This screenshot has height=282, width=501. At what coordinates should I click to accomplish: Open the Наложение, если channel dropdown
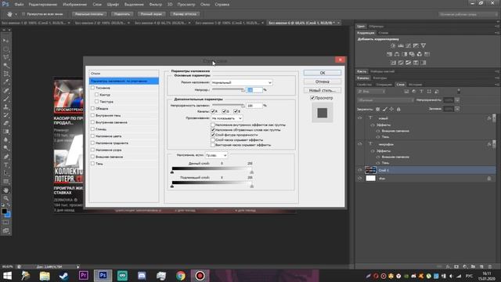coord(216,155)
